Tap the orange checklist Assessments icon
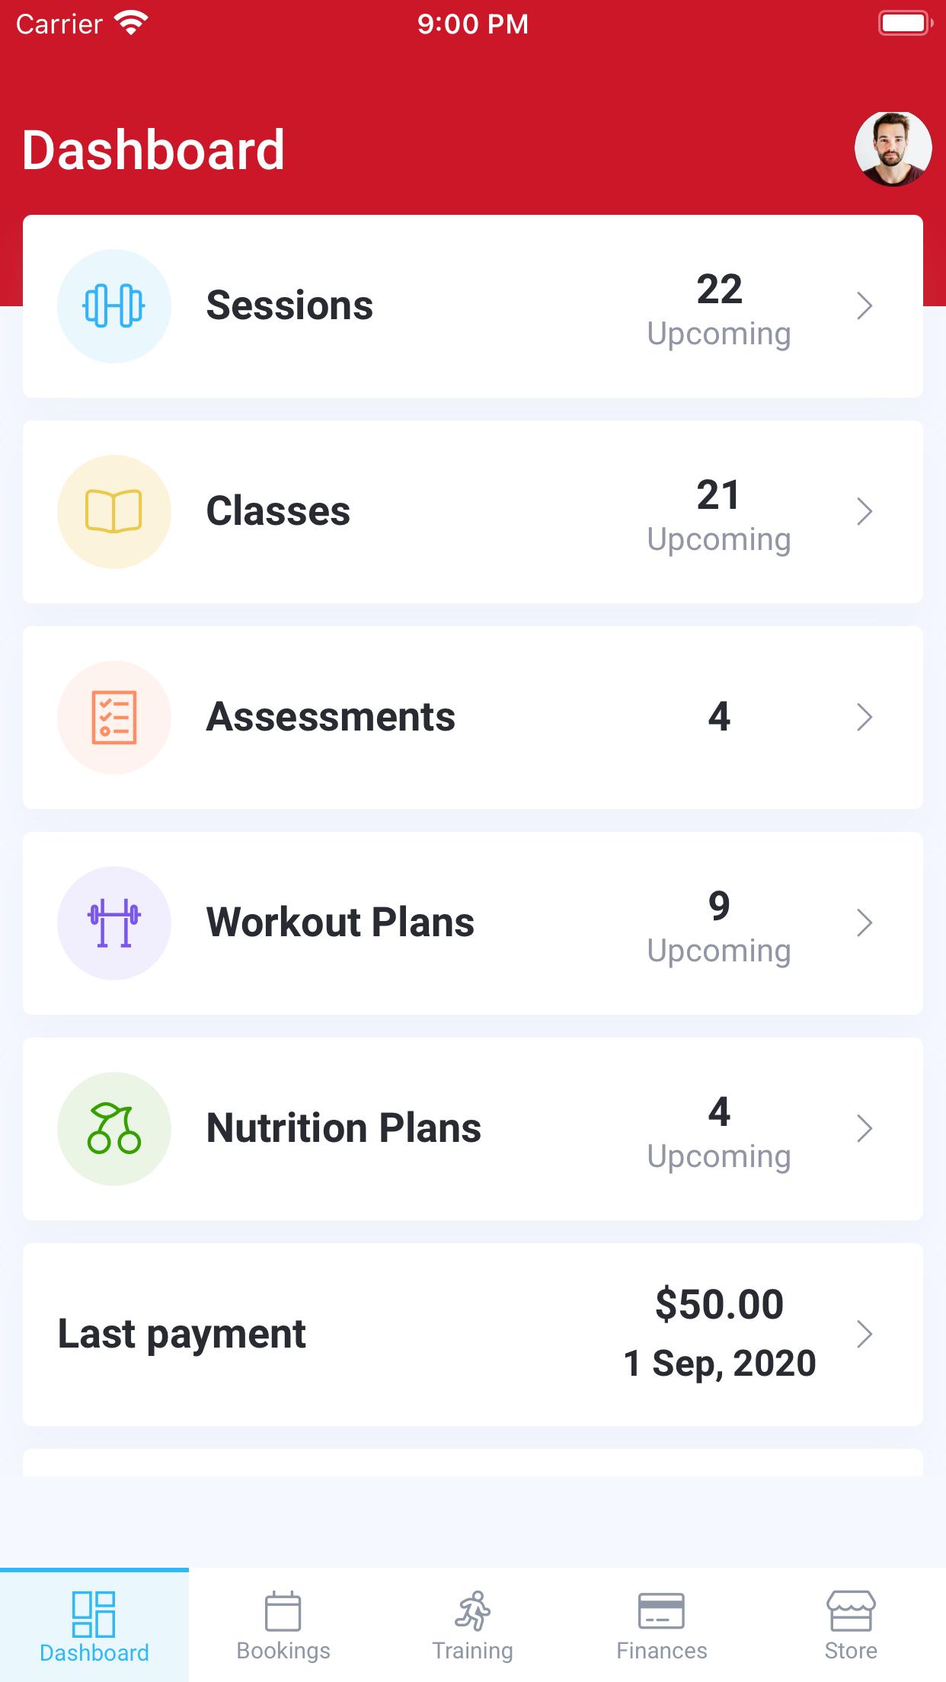The image size is (946, 1682). [x=114, y=718]
